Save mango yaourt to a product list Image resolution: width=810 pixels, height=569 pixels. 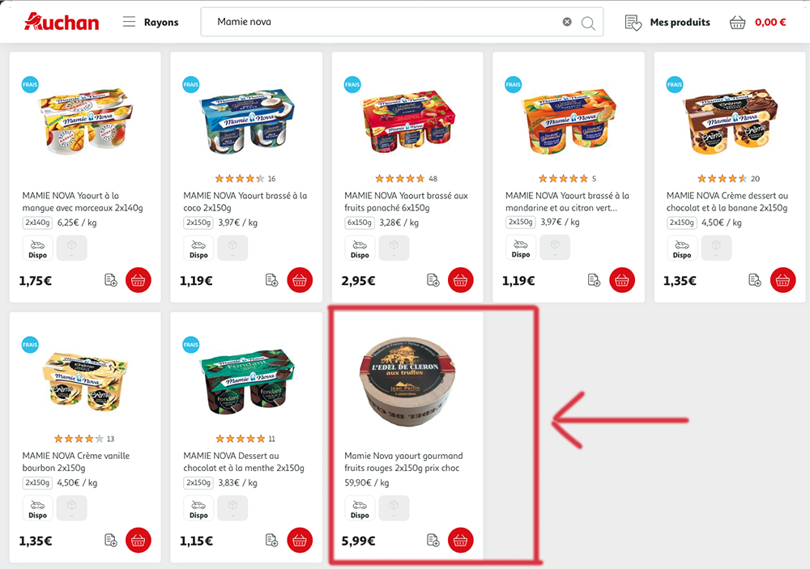pyautogui.click(x=110, y=280)
